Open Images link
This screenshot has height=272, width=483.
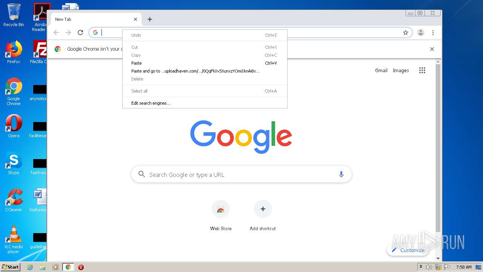coord(401,71)
